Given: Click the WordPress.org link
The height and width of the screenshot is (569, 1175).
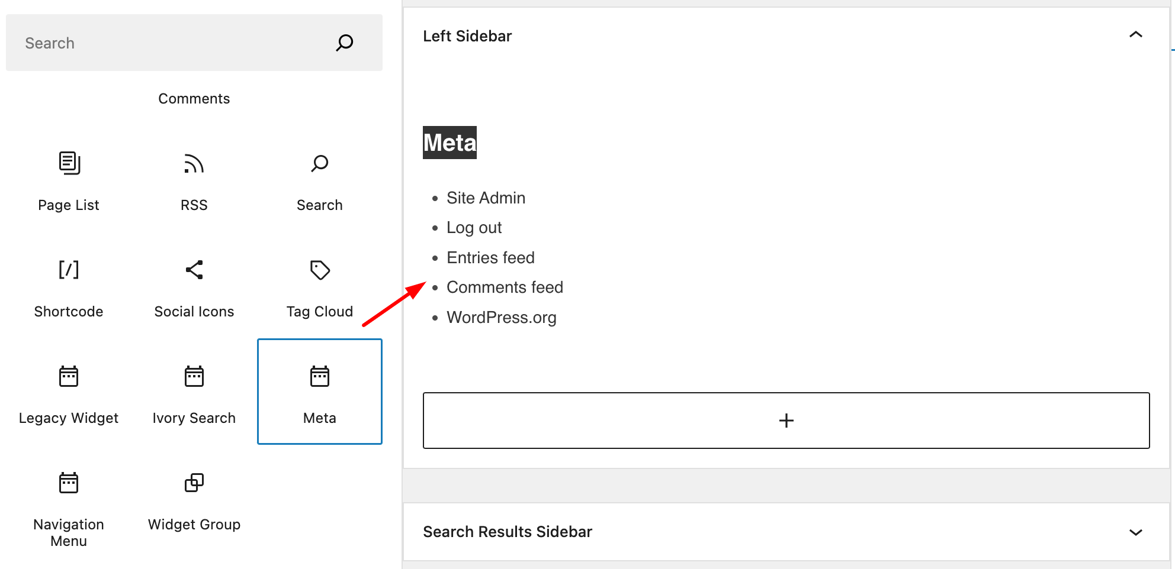Looking at the screenshot, I should [502, 317].
